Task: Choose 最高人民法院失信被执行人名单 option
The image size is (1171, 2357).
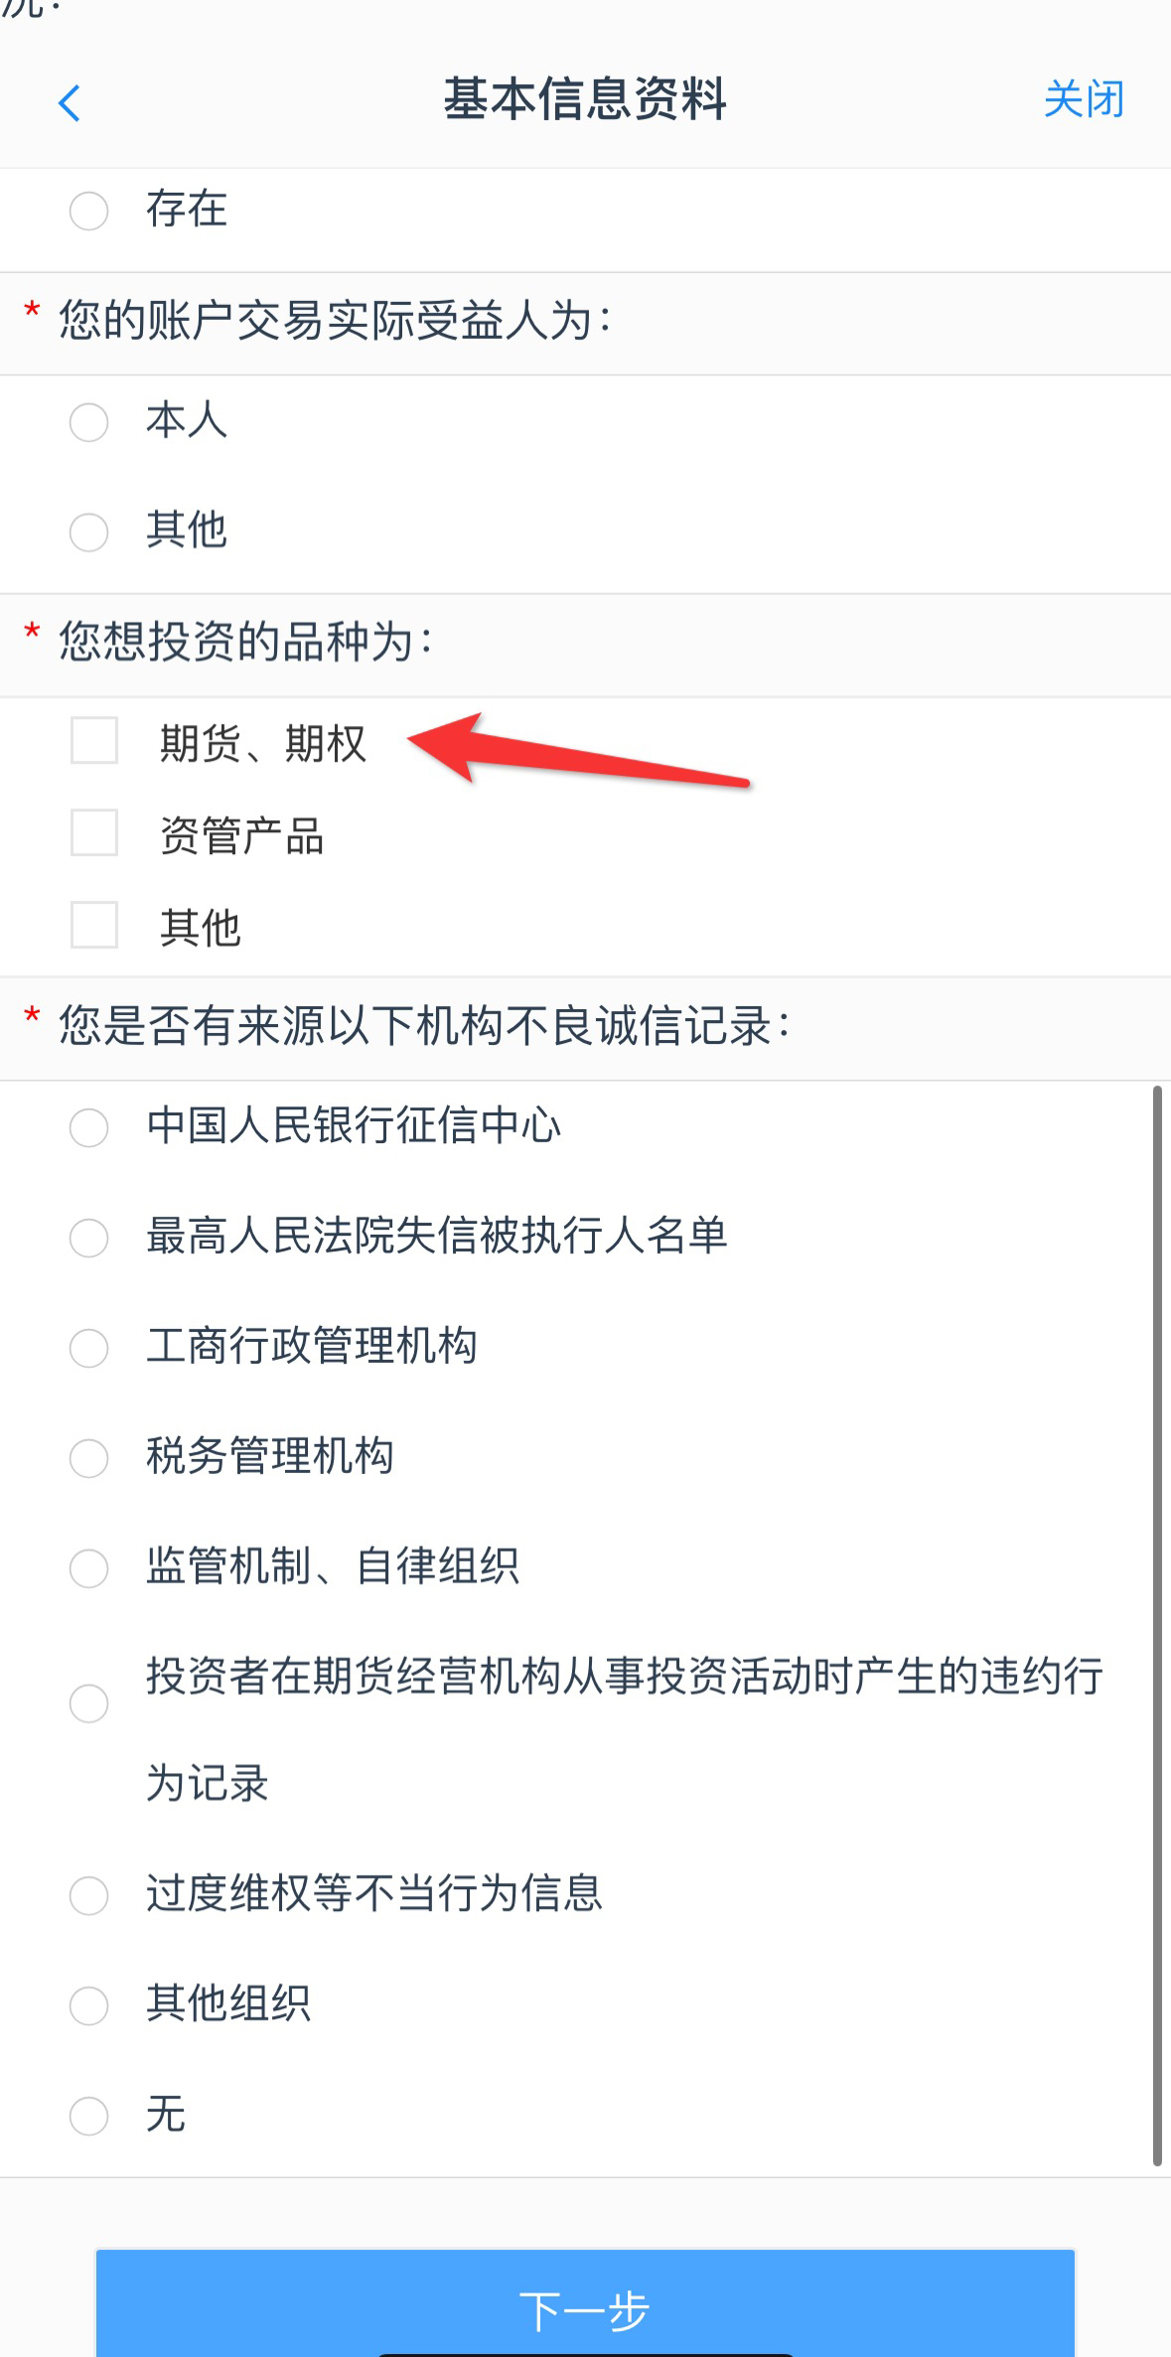Action: [x=88, y=1238]
